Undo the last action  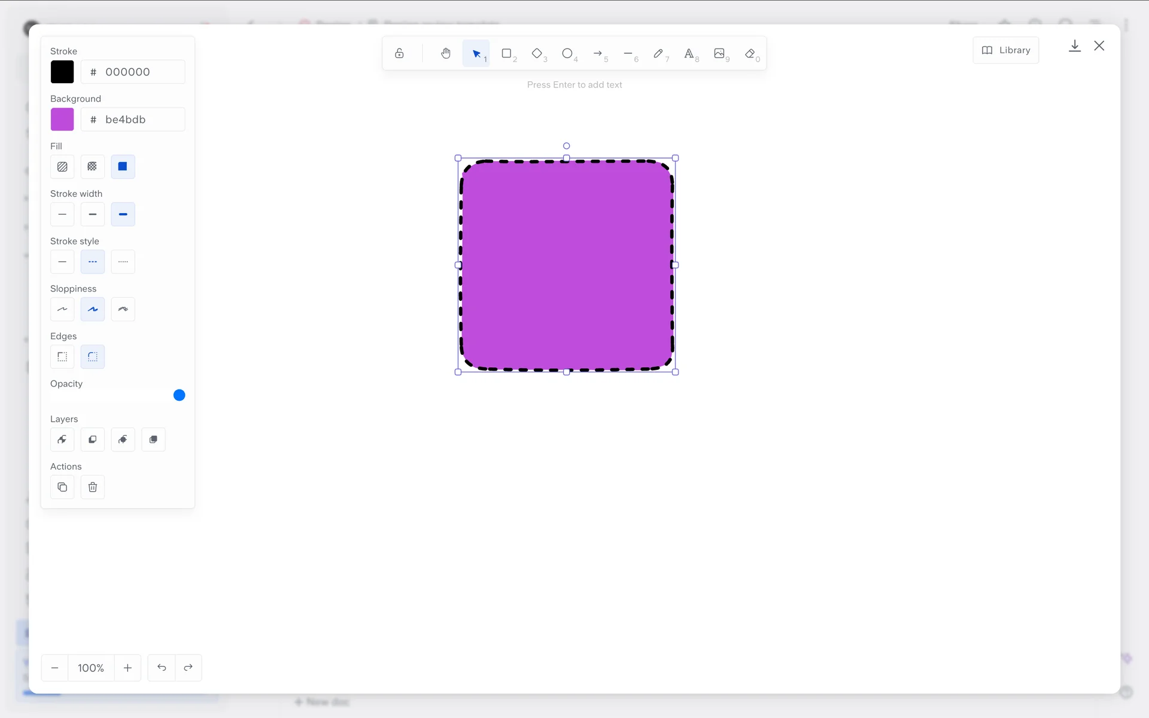tap(162, 668)
